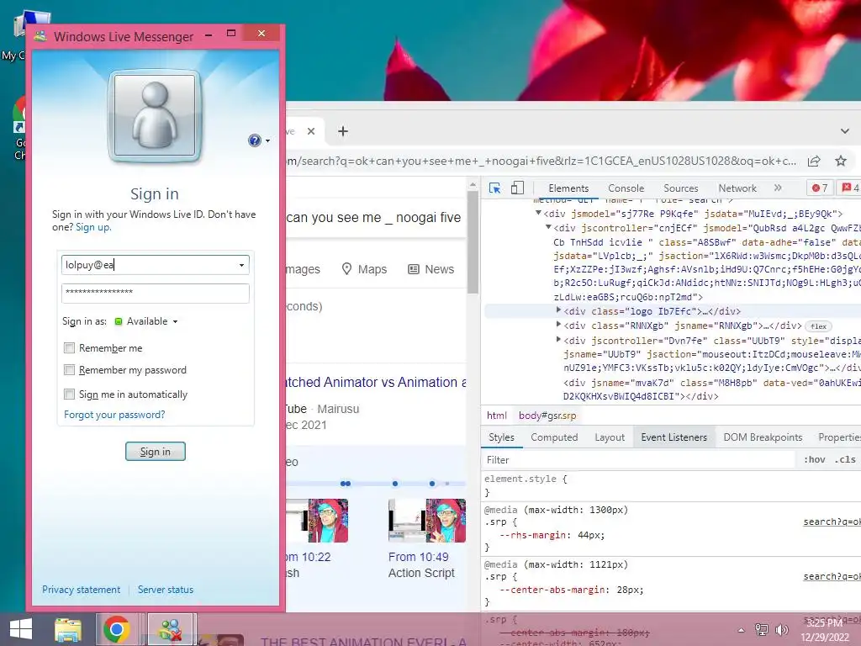Image resolution: width=861 pixels, height=646 pixels.
Task: Open the DOM Breakpoints pane tab
Action: [x=763, y=437]
